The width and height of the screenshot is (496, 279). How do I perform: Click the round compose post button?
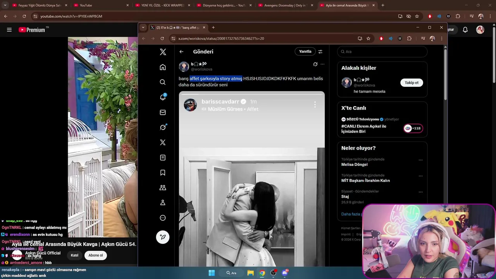pos(163,237)
